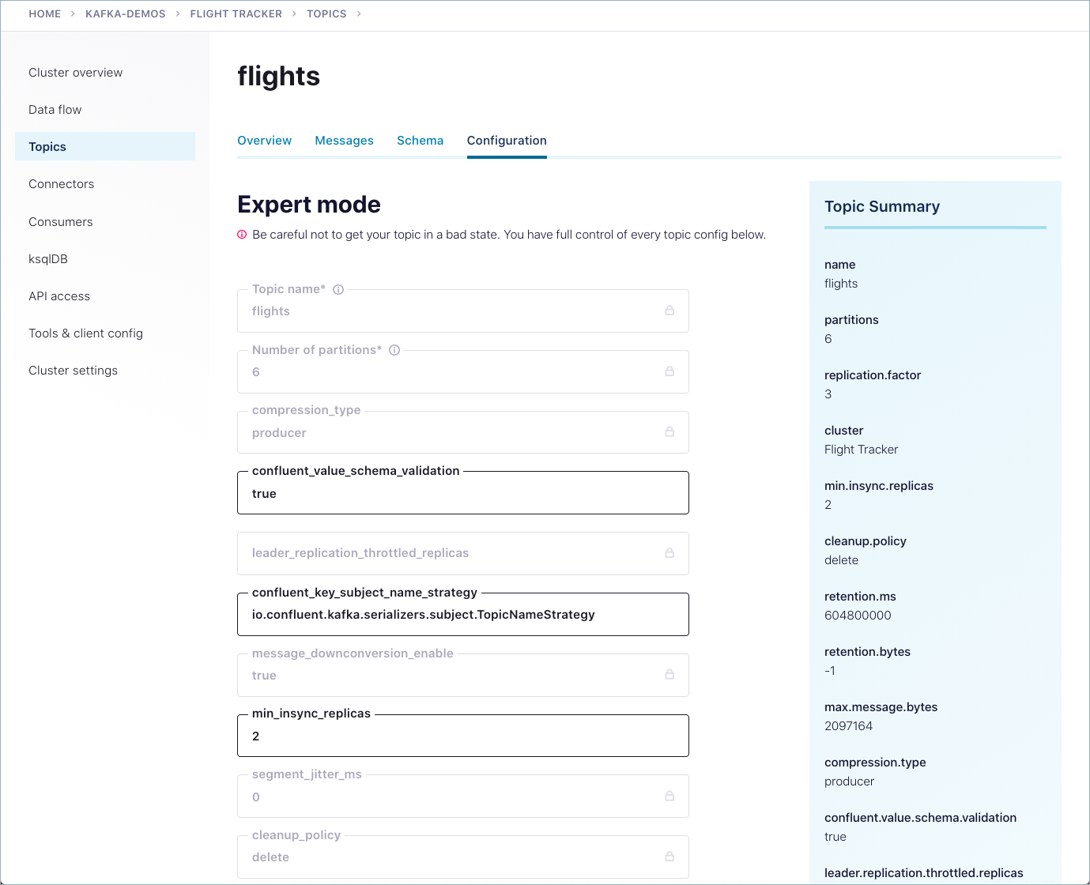Select the Schema tab
1090x885 pixels.
pos(420,141)
